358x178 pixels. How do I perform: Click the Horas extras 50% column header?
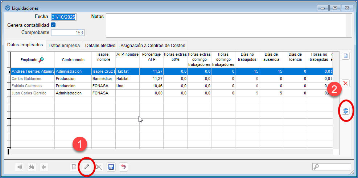click(175, 60)
